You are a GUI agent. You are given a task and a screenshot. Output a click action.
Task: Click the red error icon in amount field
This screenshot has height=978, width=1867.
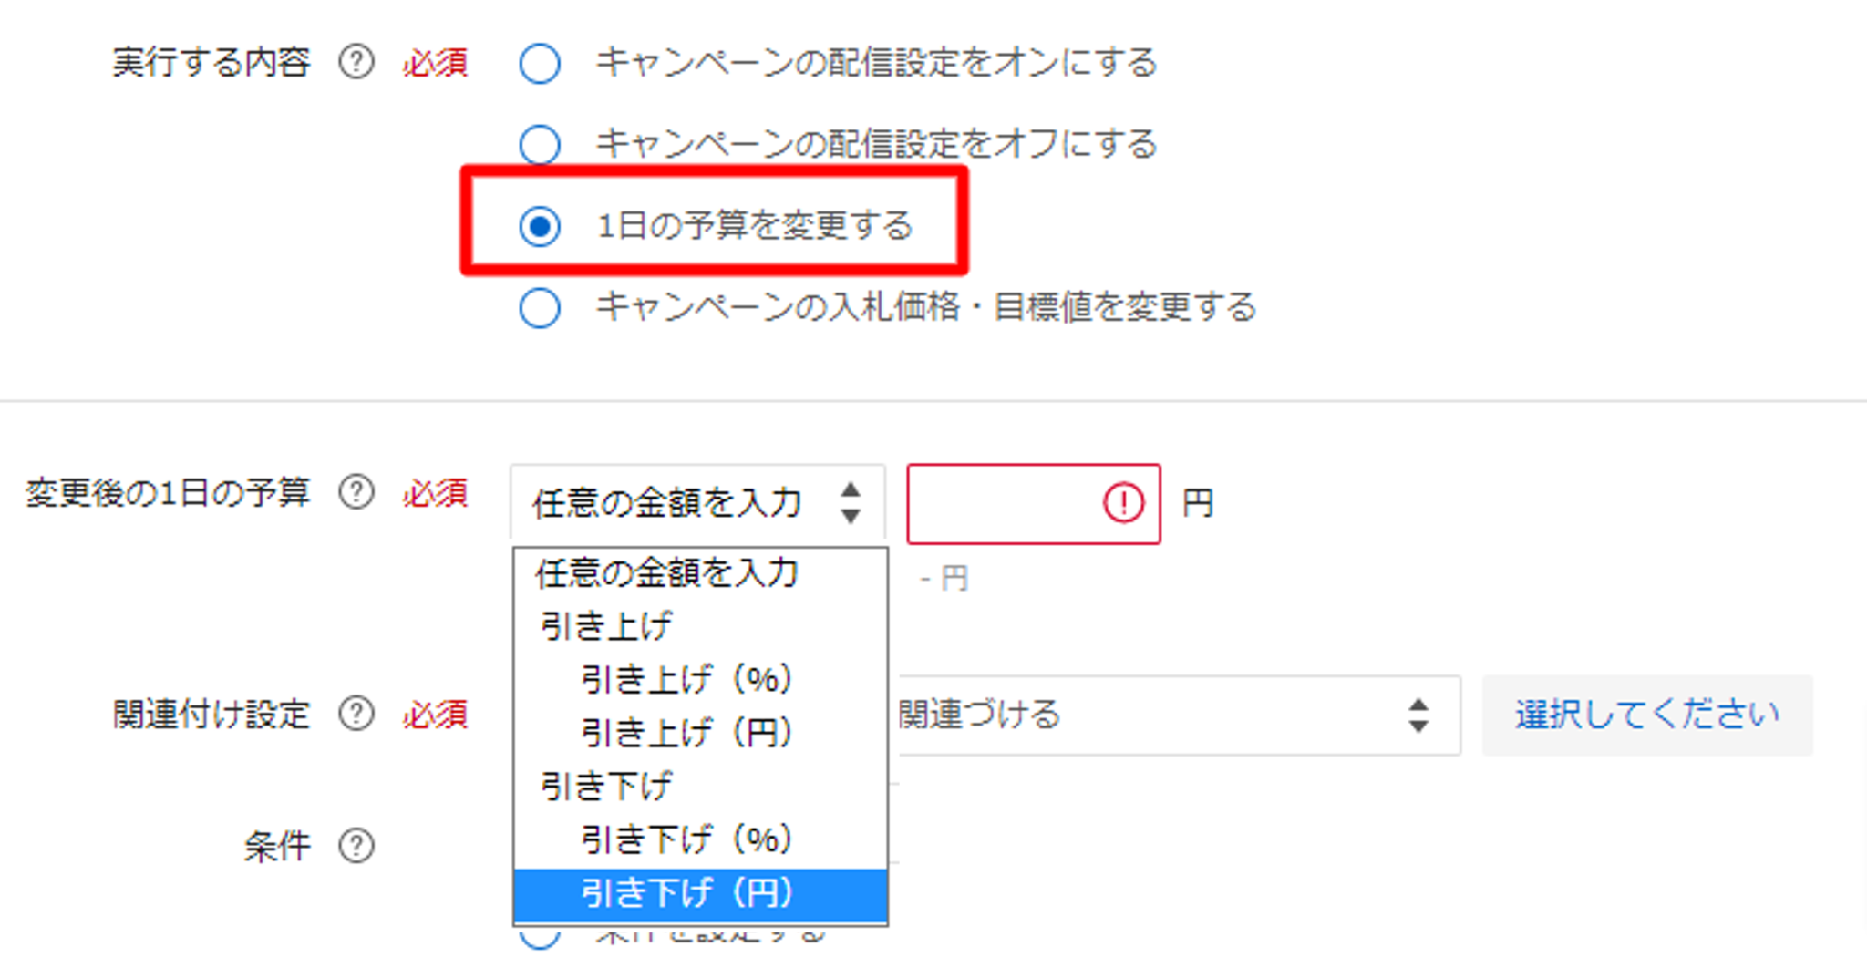coord(1123,502)
